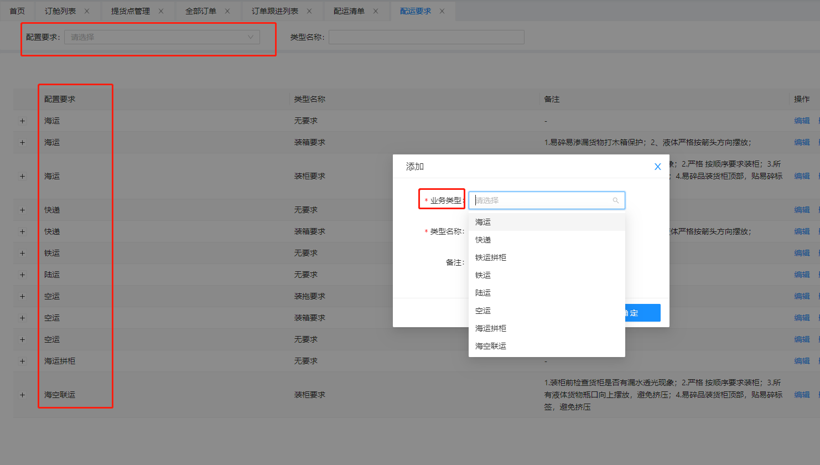Expand the 海运拼柜 table row
This screenshot has width=820, height=465.
click(x=23, y=361)
